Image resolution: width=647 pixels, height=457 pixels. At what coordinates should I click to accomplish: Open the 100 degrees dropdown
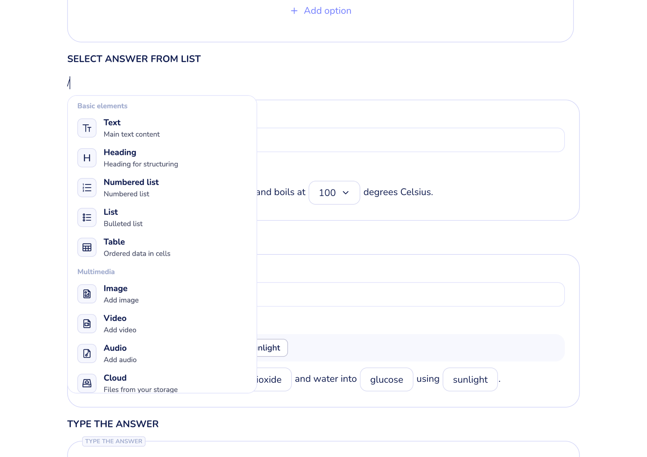coord(334,193)
